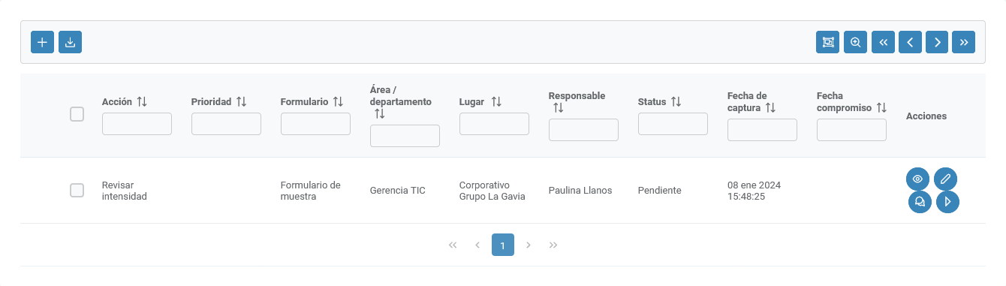Click the plus add-new-record icon
Viewport: 1006px width, 286px height.
click(42, 42)
